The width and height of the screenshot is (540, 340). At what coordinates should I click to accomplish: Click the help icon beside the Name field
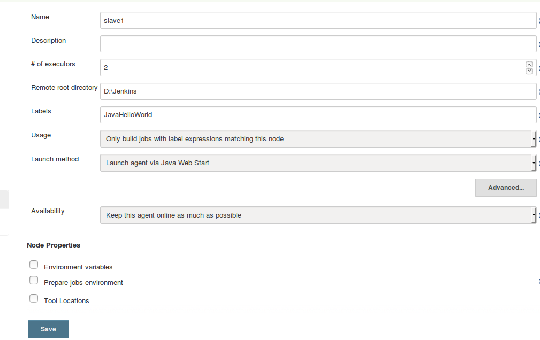coord(539,21)
